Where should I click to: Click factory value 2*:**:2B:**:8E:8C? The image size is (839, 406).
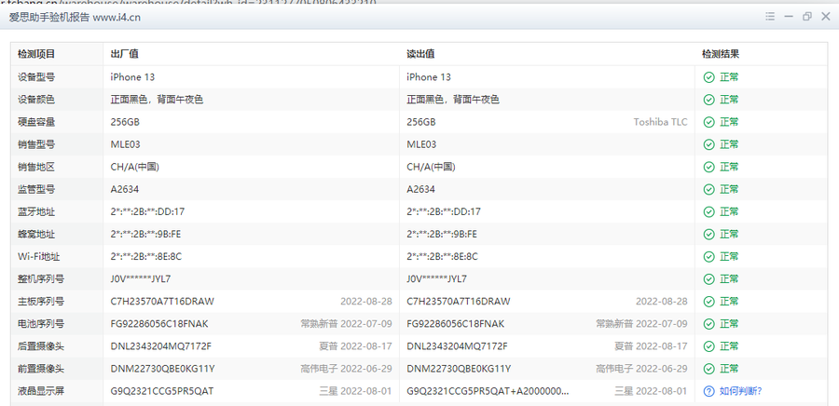[146, 256]
